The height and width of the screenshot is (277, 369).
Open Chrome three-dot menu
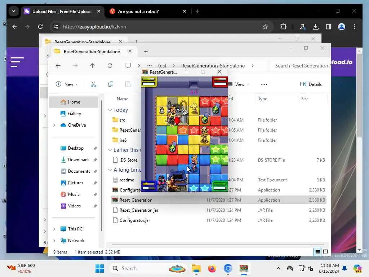coord(355,27)
